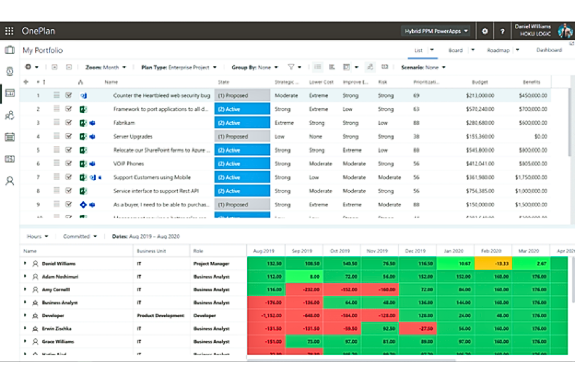Click the list rows view toolbar icon
Image resolution: width=575 pixels, height=383 pixels.
pos(317,67)
